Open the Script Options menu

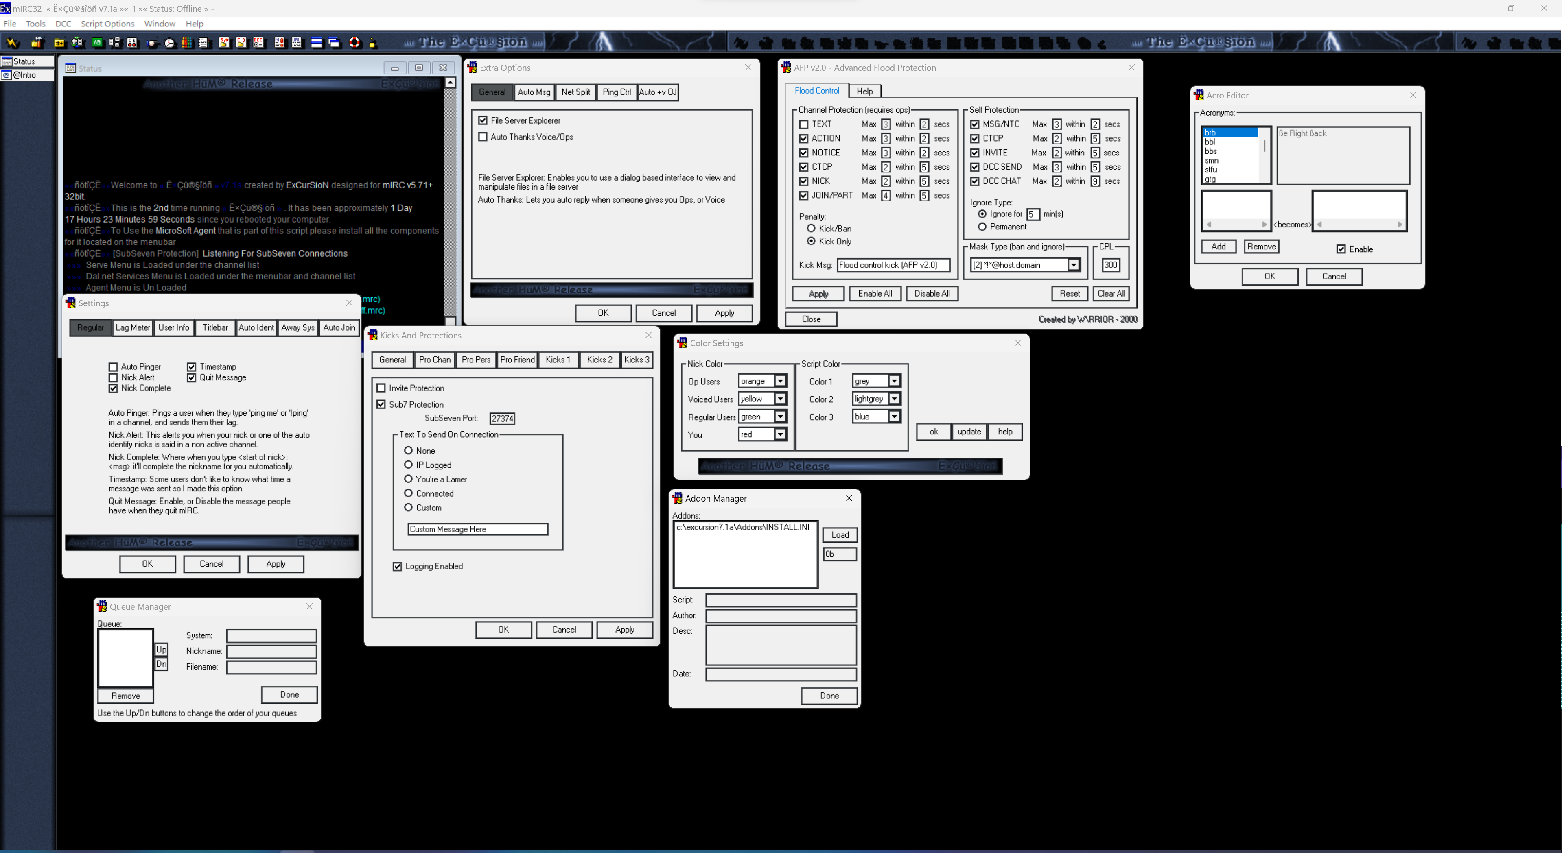[107, 24]
